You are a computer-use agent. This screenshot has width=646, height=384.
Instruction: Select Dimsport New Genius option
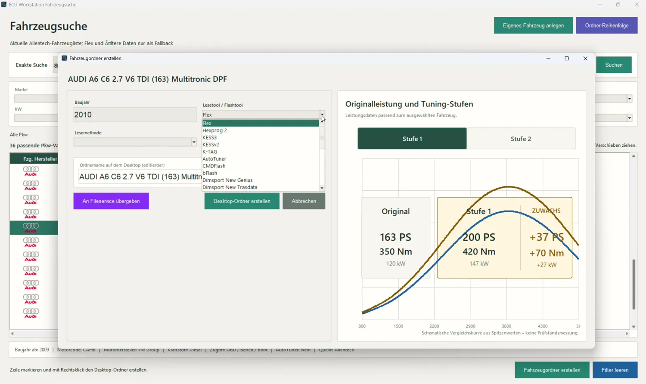[x=261, y=180]
